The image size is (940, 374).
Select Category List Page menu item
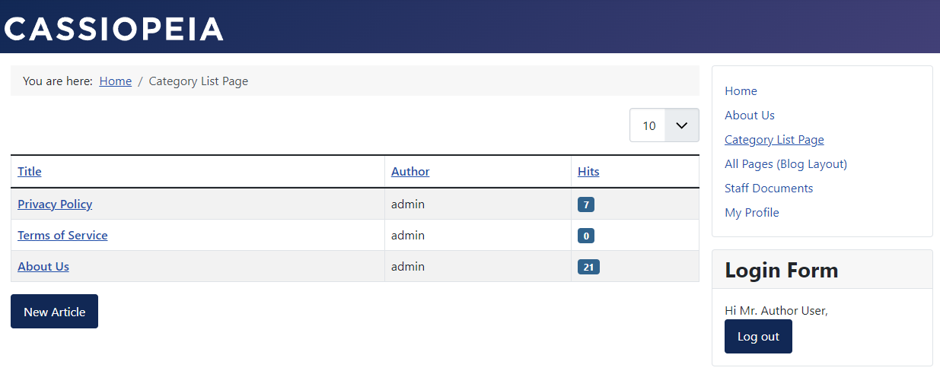click(774, 140)
